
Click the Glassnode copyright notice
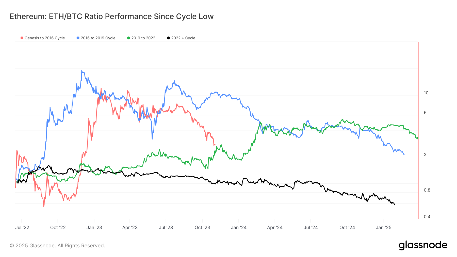click(x=57, y=246)
